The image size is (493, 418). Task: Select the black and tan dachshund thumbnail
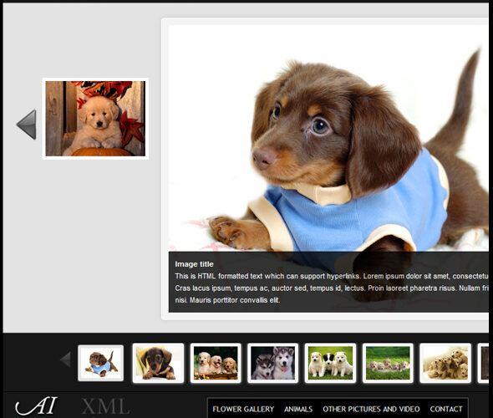[158, 363]
